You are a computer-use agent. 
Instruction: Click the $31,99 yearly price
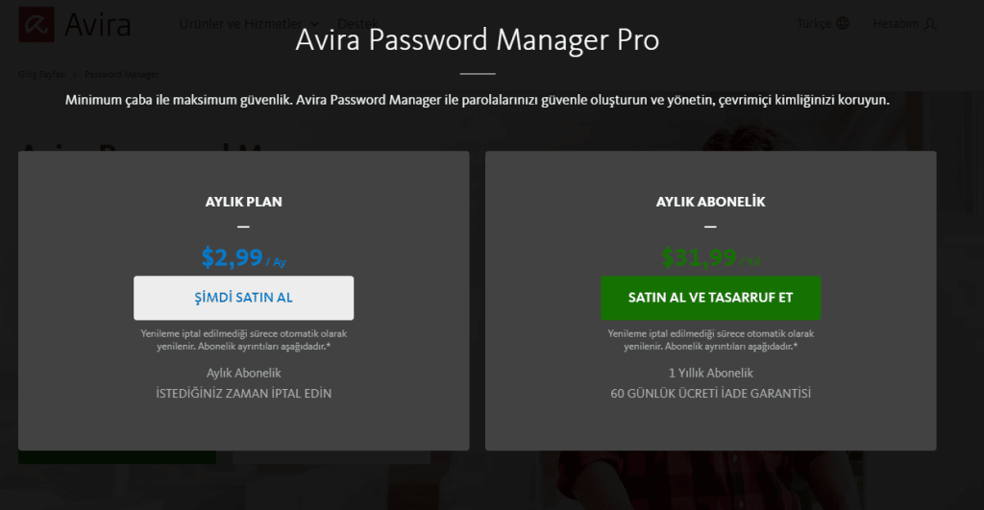pos(700,257)
